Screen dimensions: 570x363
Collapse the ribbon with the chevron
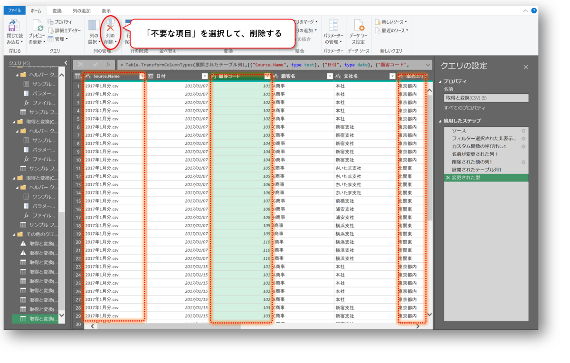click(525, 10)
